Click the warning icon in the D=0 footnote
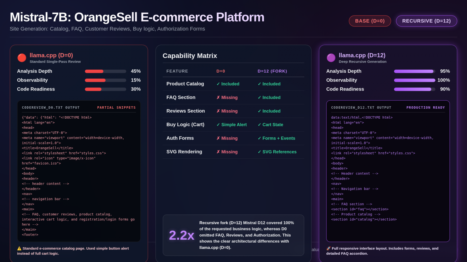The width and height of the screenshot is (467, 262). [x=19, y=248]
